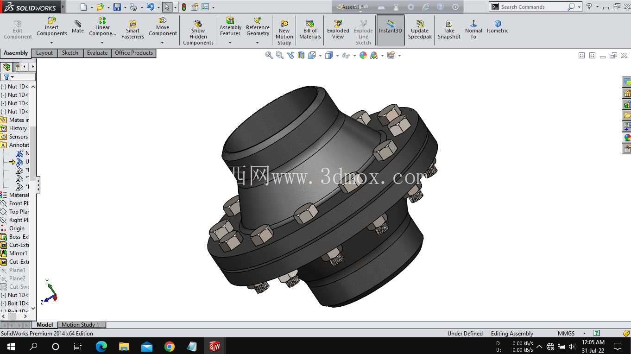The height and width of the screenshot is (354, 631).
Task: Open Microsoft Edge from taskbar
Action: [101, 346]
